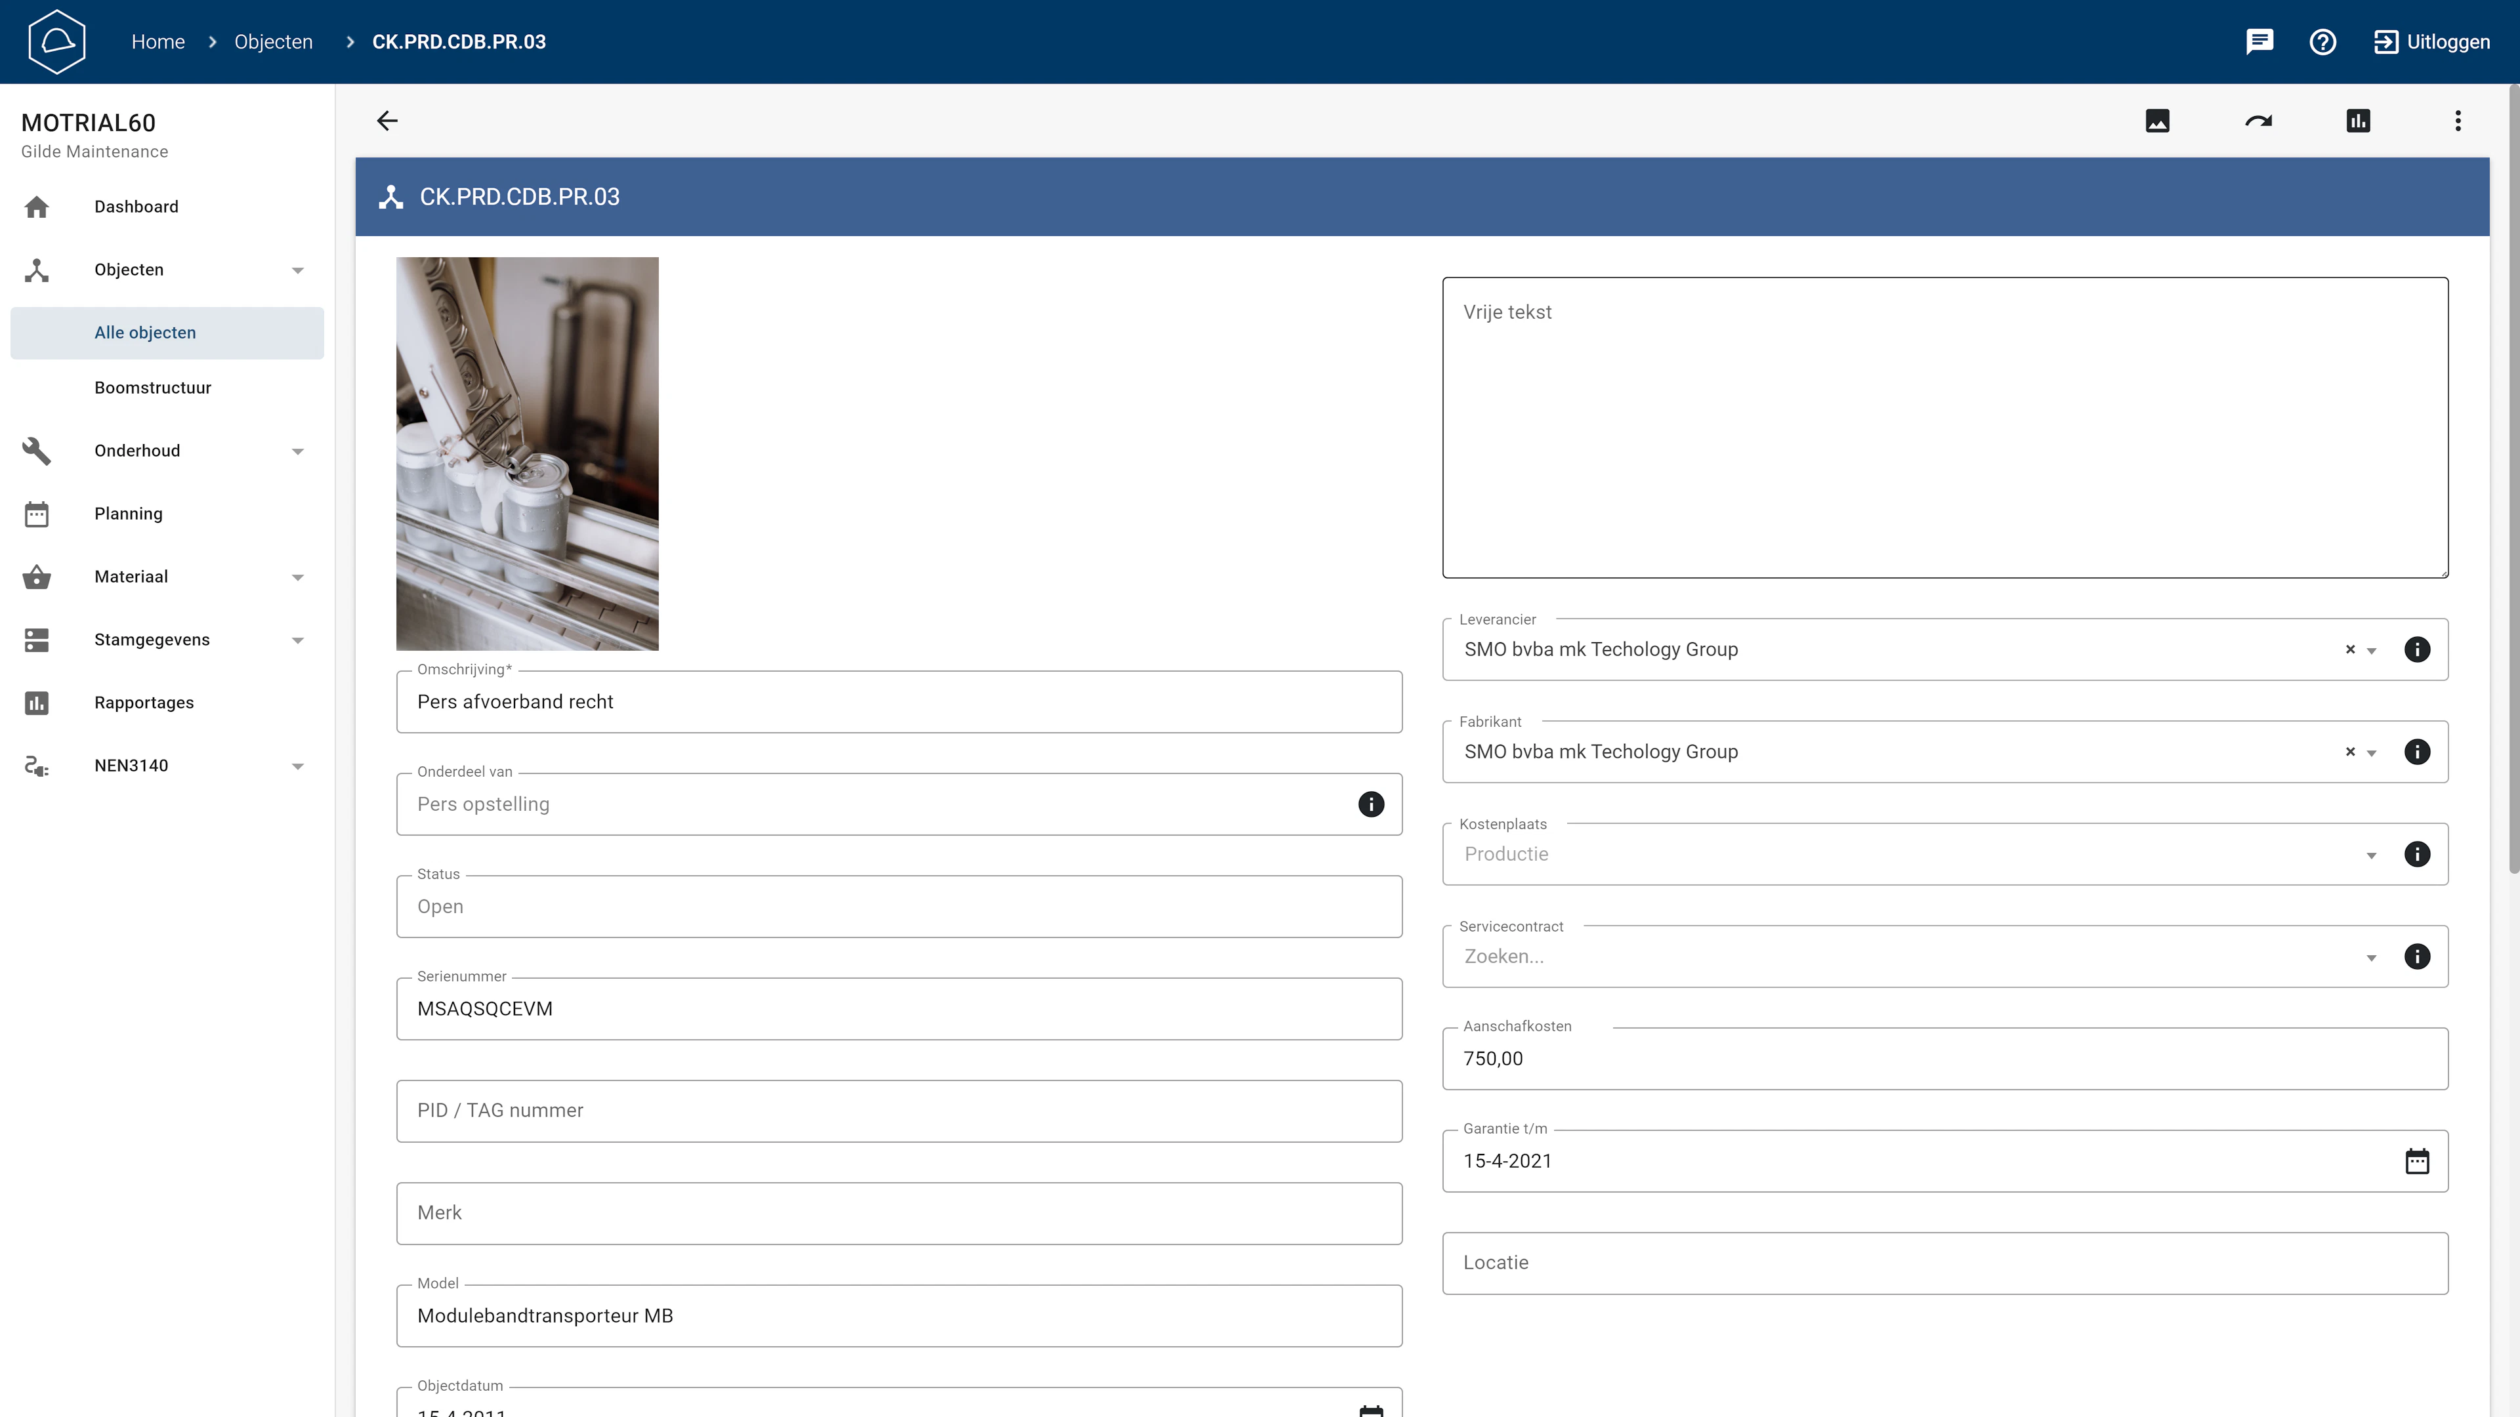This screenshot has height=1417, width=2520.
Task: Click the machine photo thumbnail
Action: 527,453
